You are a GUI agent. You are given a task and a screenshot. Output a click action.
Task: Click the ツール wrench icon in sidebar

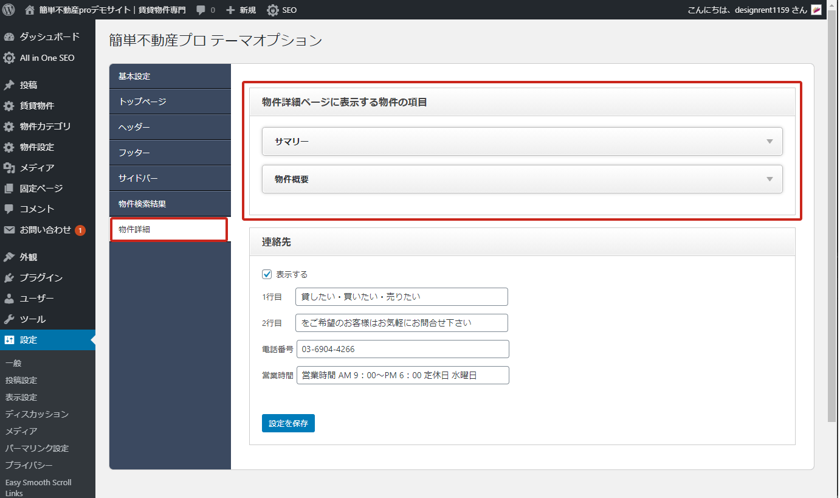[x=9, y=319]
